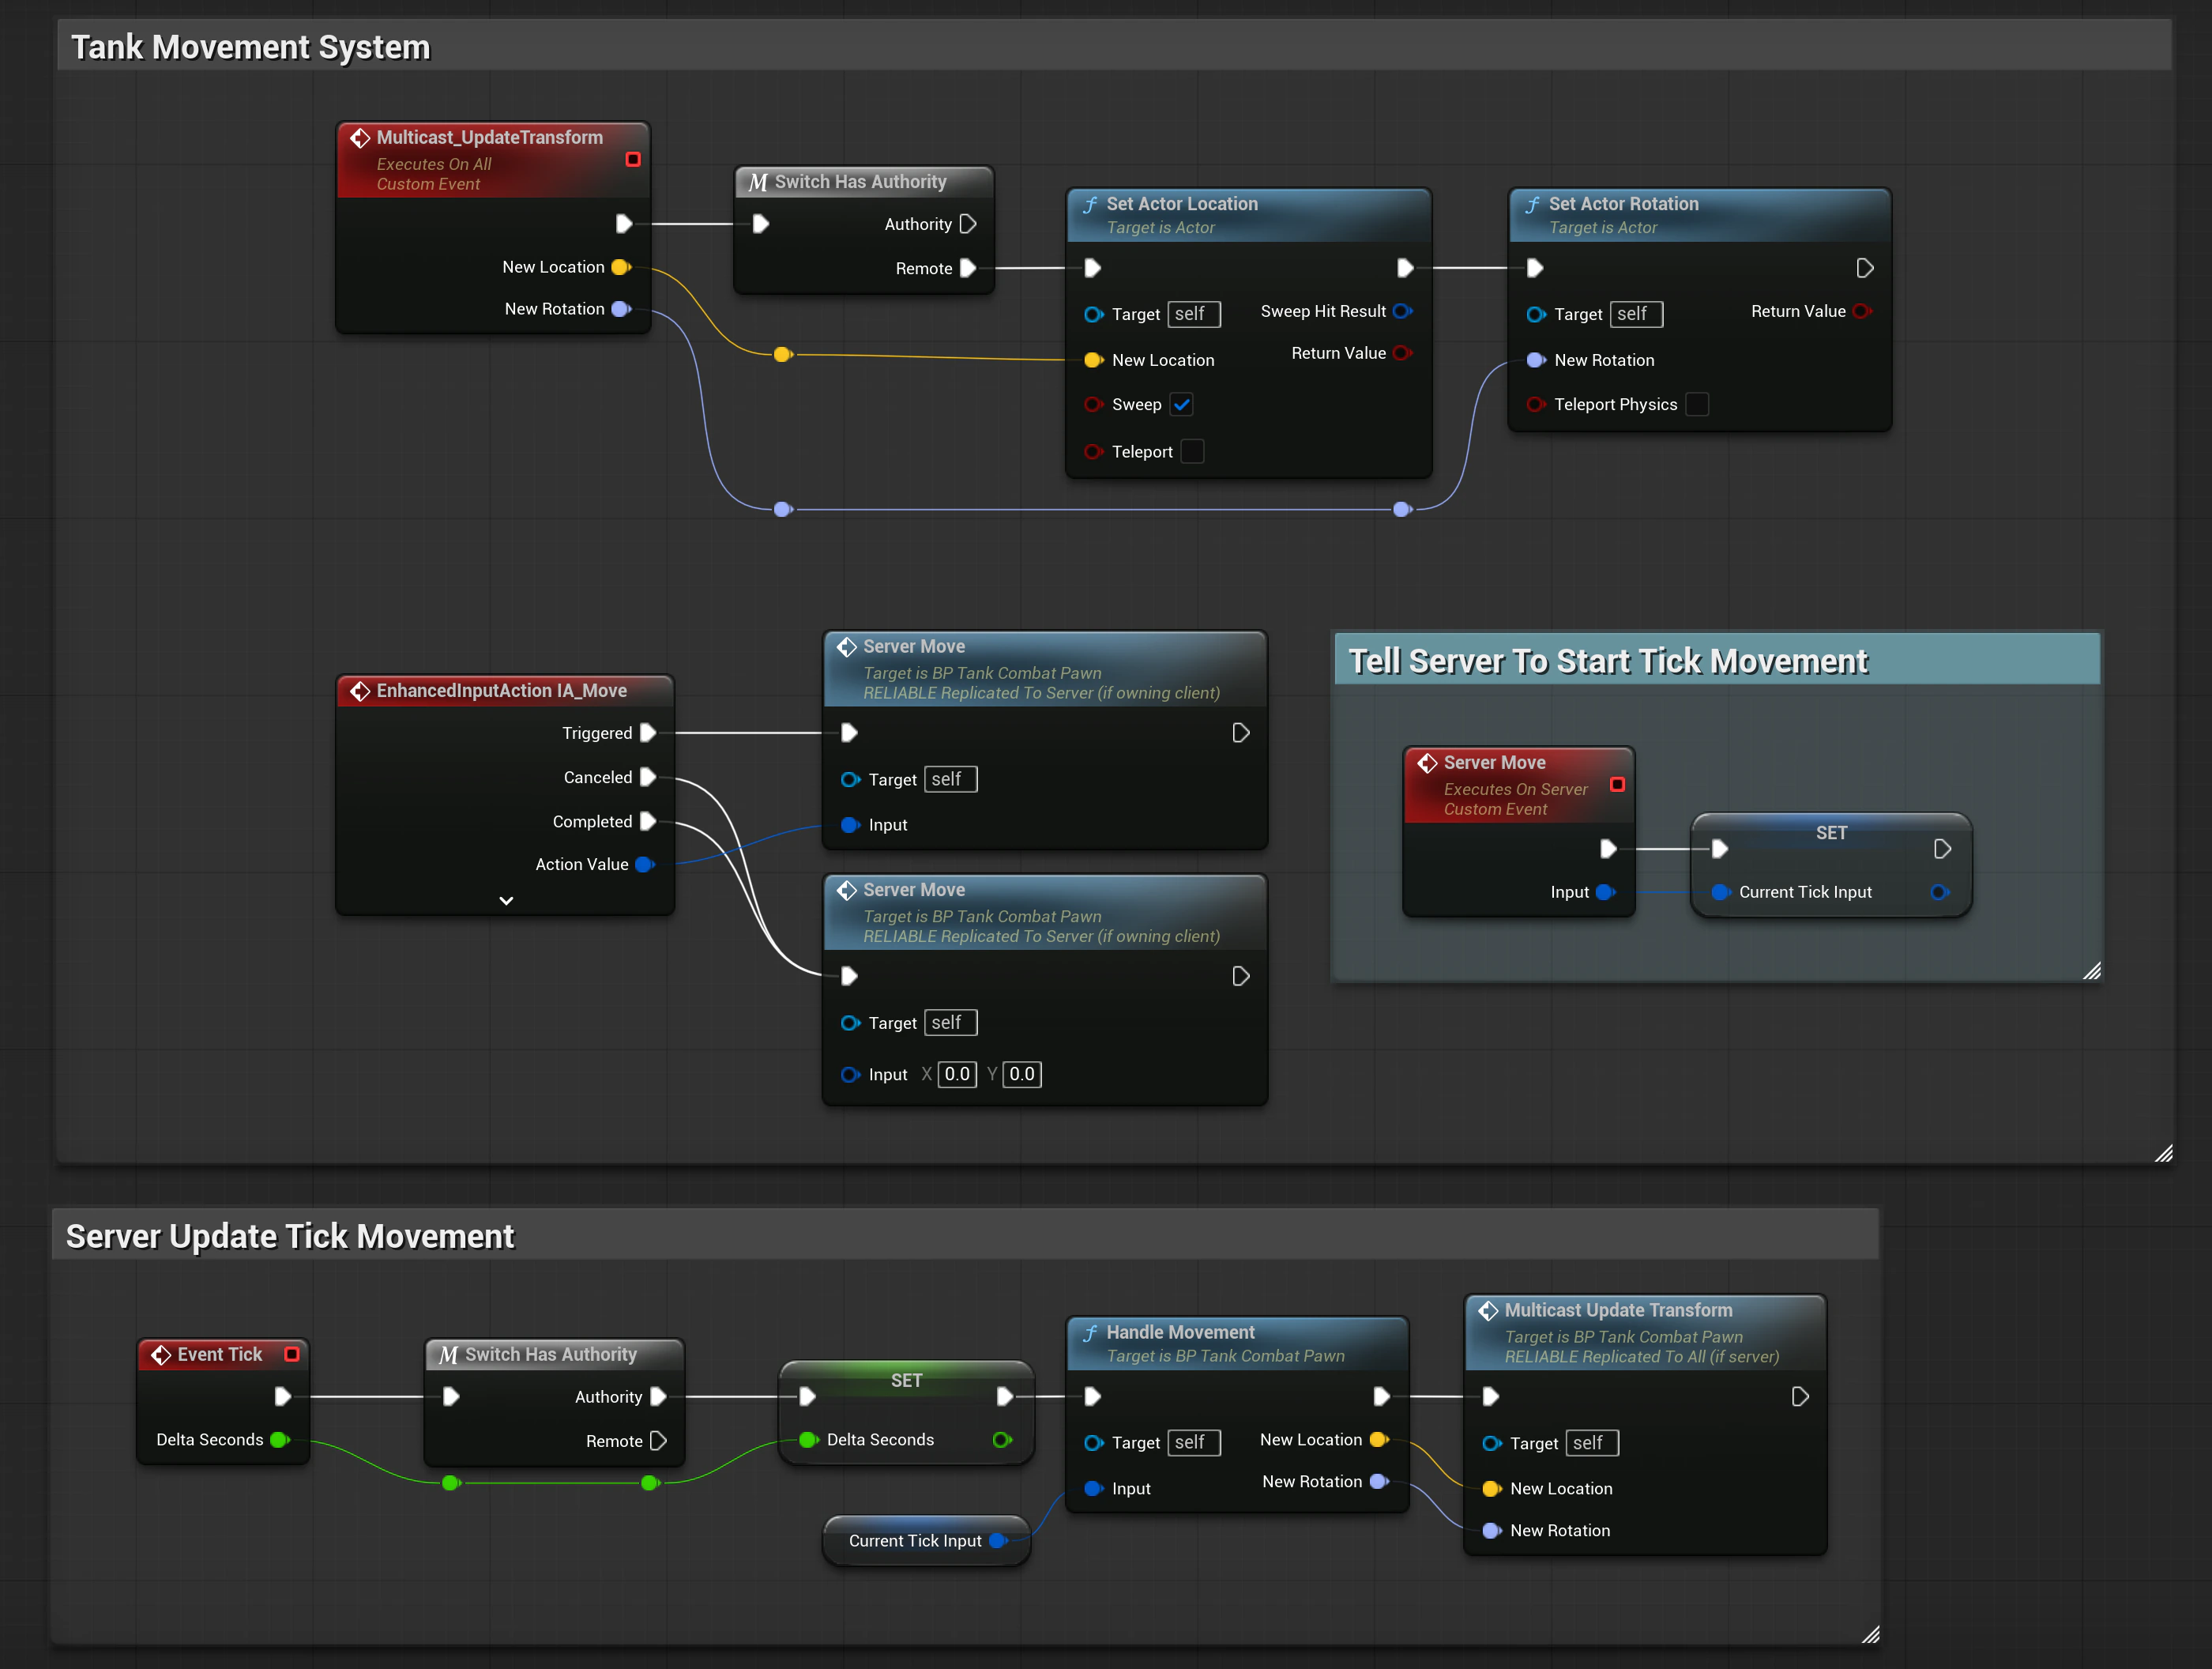Click the Delta Seconds pin on Event Tick

point(280,1440)
